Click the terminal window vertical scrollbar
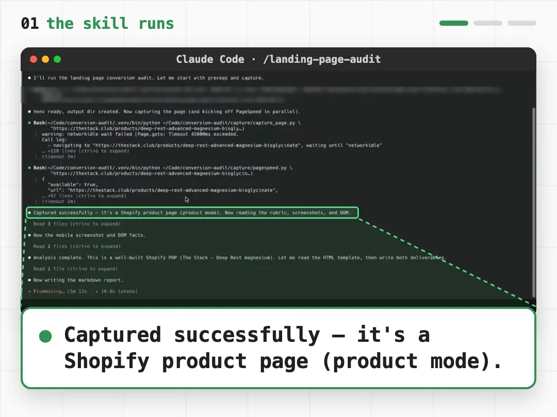Viewport: 557px width, 417px height. point(534,202)
